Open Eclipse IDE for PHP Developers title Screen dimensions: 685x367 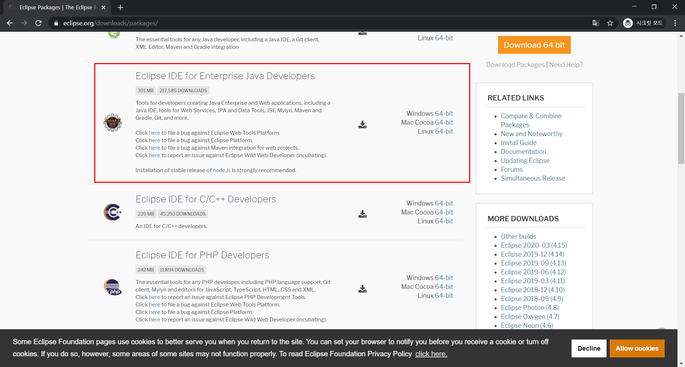[202, 255]
